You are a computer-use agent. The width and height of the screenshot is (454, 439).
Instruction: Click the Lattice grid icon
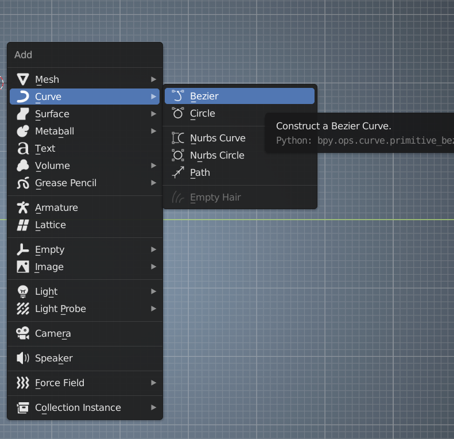tap(23, 225)
